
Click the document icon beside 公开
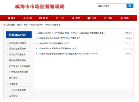57,18
